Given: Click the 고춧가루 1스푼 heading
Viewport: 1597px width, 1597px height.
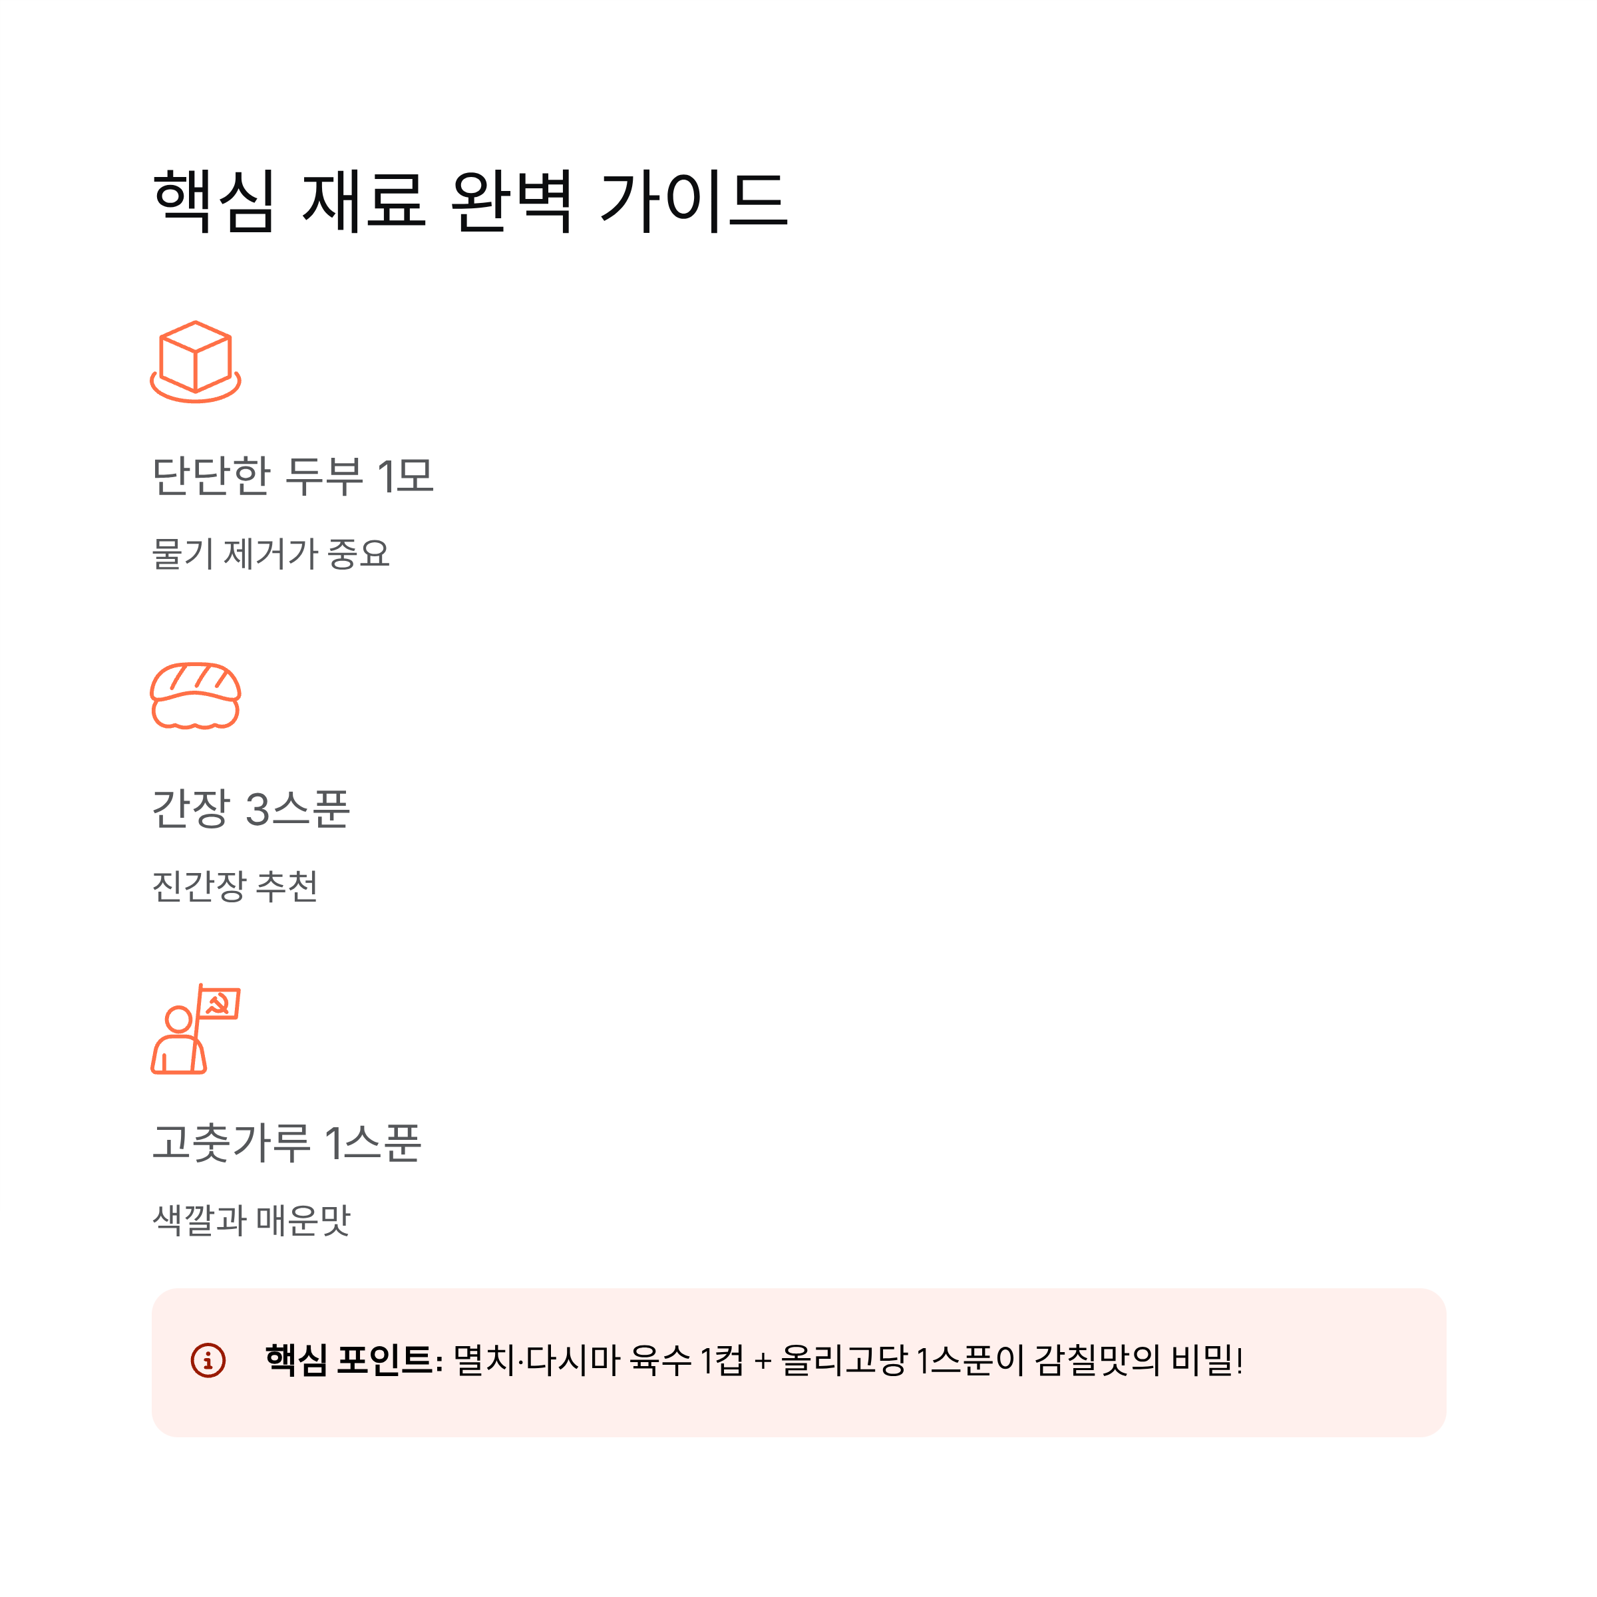Looking at the screenshot, I should tap(287, 1143).
